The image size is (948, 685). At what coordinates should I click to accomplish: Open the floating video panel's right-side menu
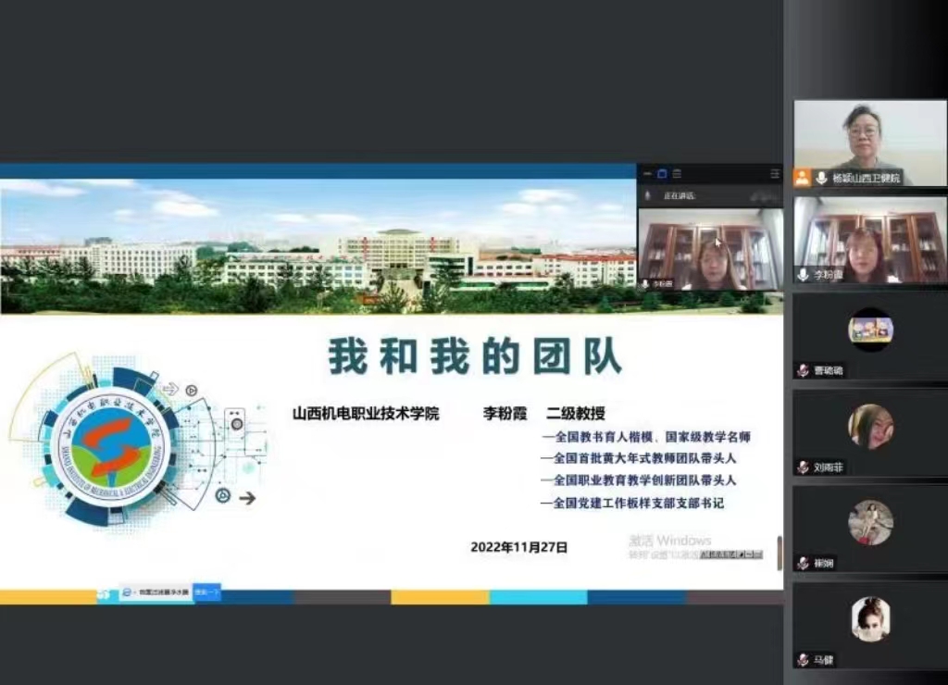[x=774, y=174]
